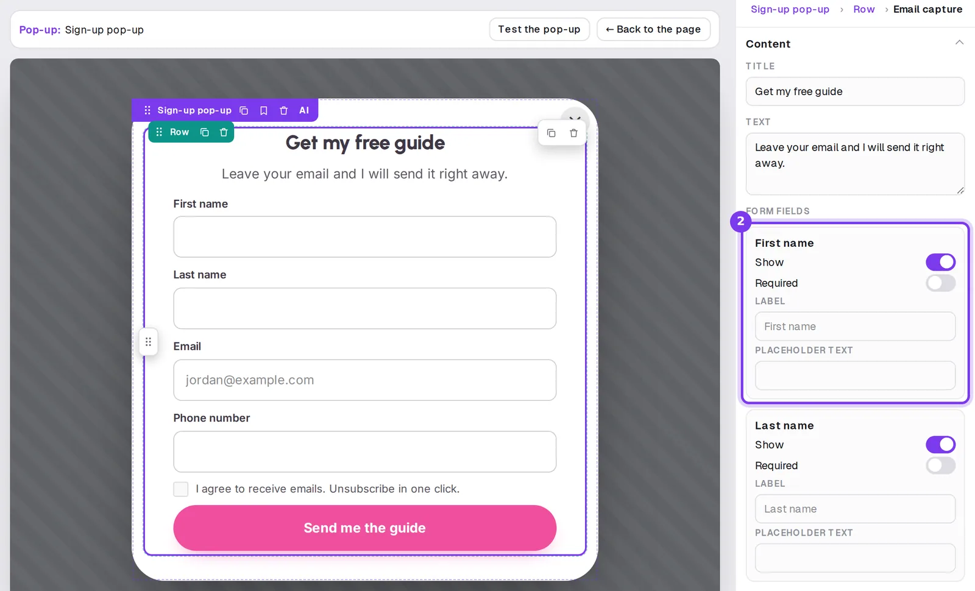Image resolution: width=975 pixels, height=591 pixels.
Task: Edit the Title field 'Get my free guide'
Action: pyautogui.click(x=855, y=91)
